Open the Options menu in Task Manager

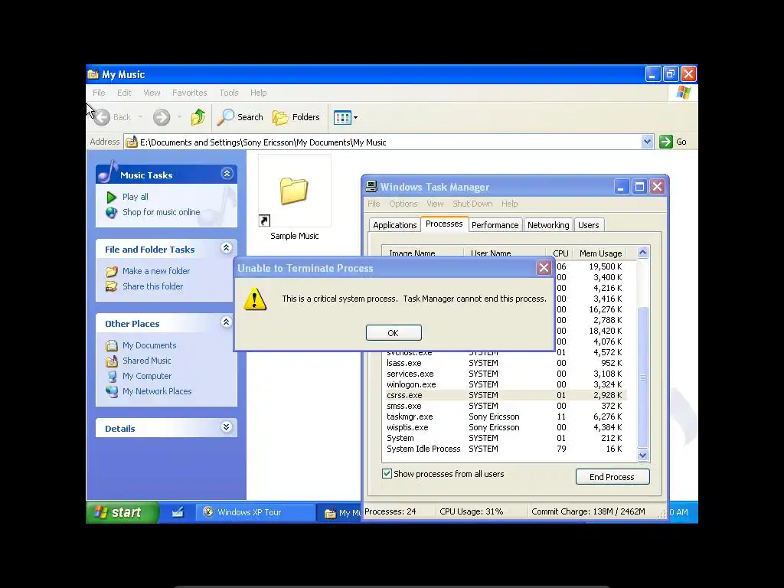click(x=403, y=204)
